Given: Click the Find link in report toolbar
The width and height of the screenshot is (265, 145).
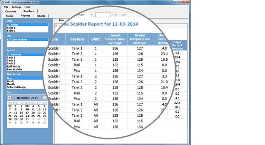Looking at the screenshot, I should (115, 15).
